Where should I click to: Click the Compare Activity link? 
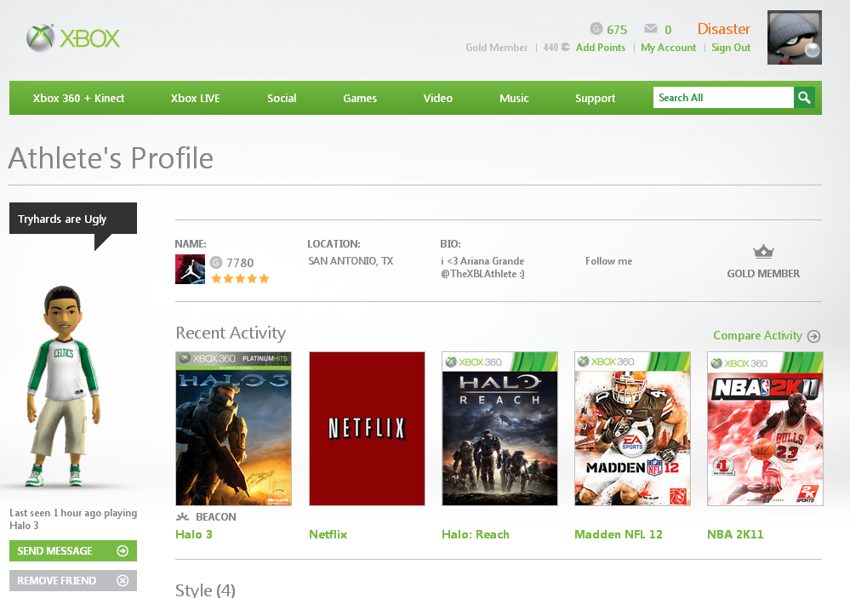(757, 336)
